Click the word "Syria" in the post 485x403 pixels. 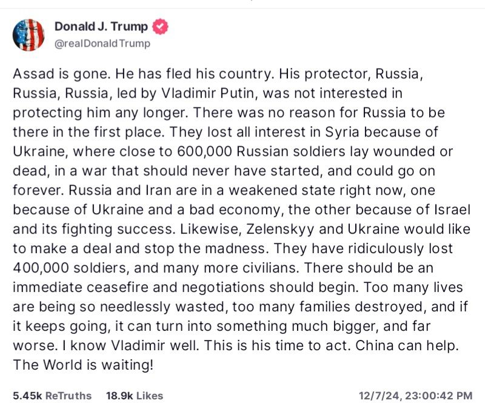[x=342, y=132]
